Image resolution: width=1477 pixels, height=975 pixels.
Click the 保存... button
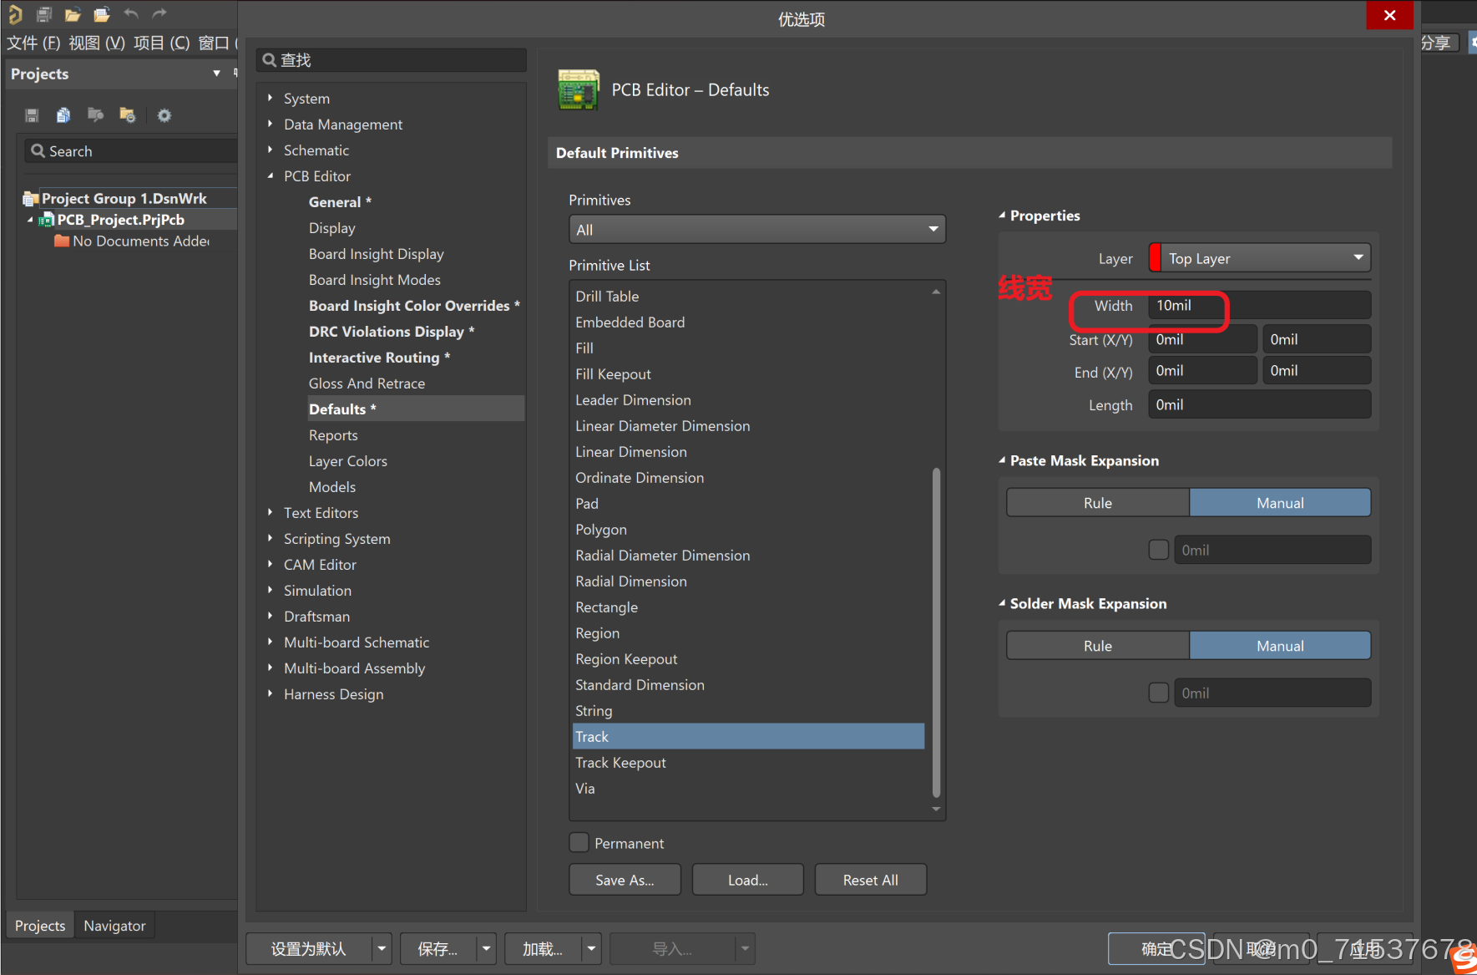pos(438,948)
